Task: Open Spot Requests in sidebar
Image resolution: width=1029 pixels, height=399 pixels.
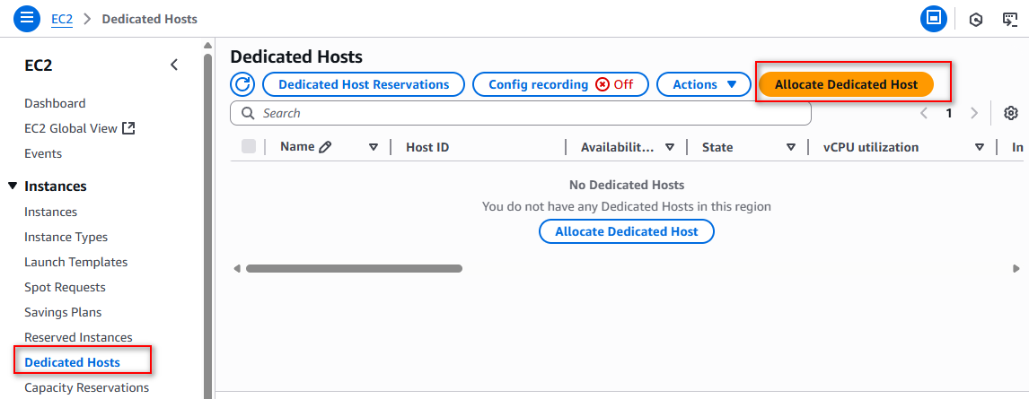Action: click(x=65, y=288)
